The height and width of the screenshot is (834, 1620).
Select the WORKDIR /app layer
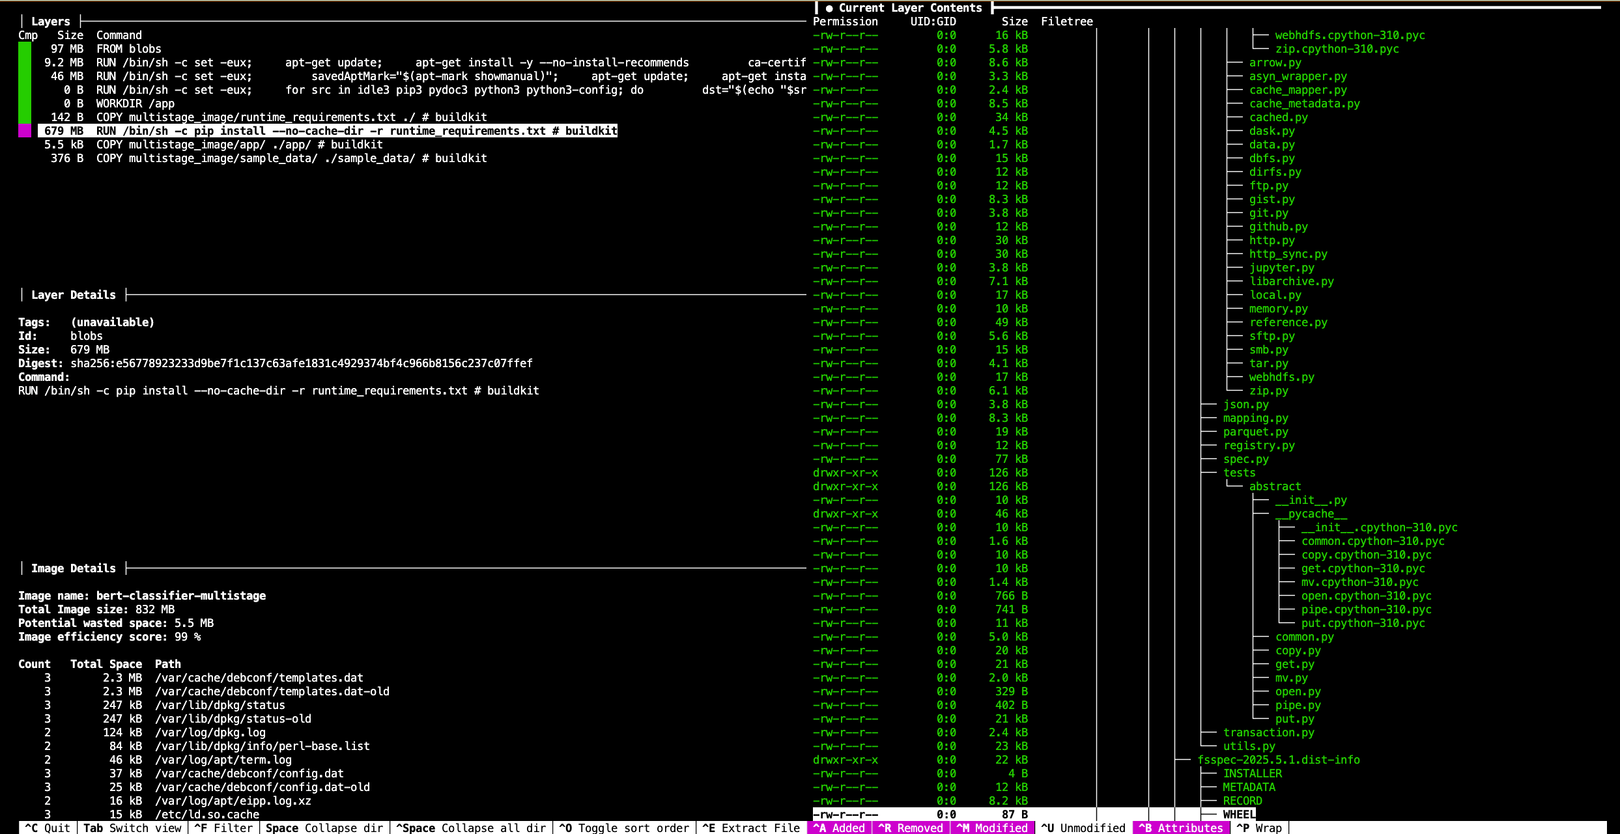click(135, 104)
